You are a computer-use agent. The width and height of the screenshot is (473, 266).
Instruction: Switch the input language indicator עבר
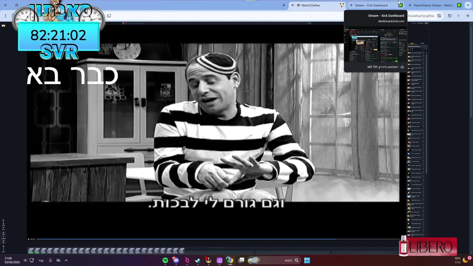41,260
